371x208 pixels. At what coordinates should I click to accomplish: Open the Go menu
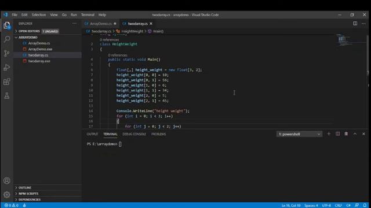(64, 14)
